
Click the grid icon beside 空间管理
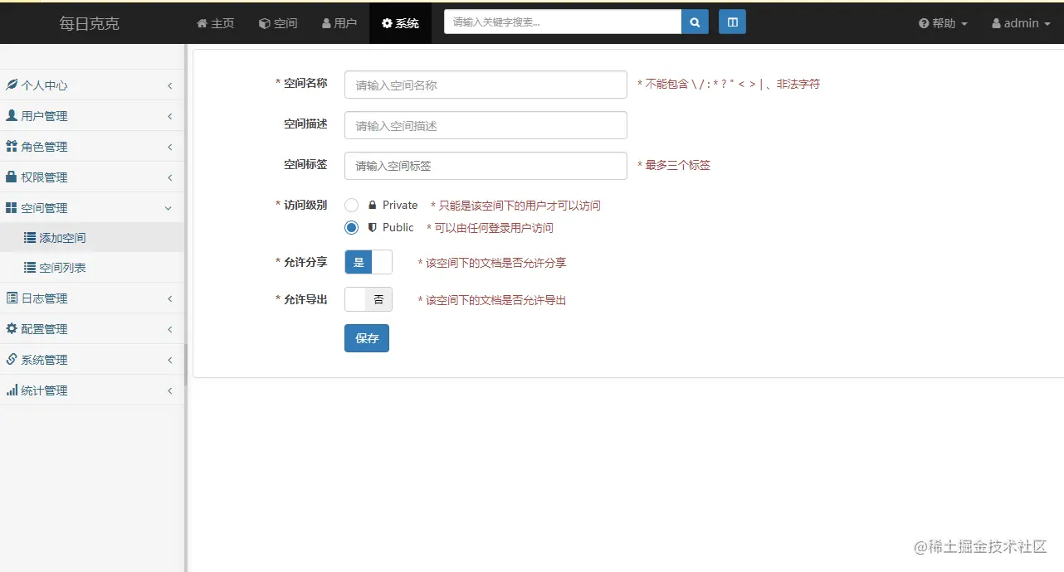[12, 207]
